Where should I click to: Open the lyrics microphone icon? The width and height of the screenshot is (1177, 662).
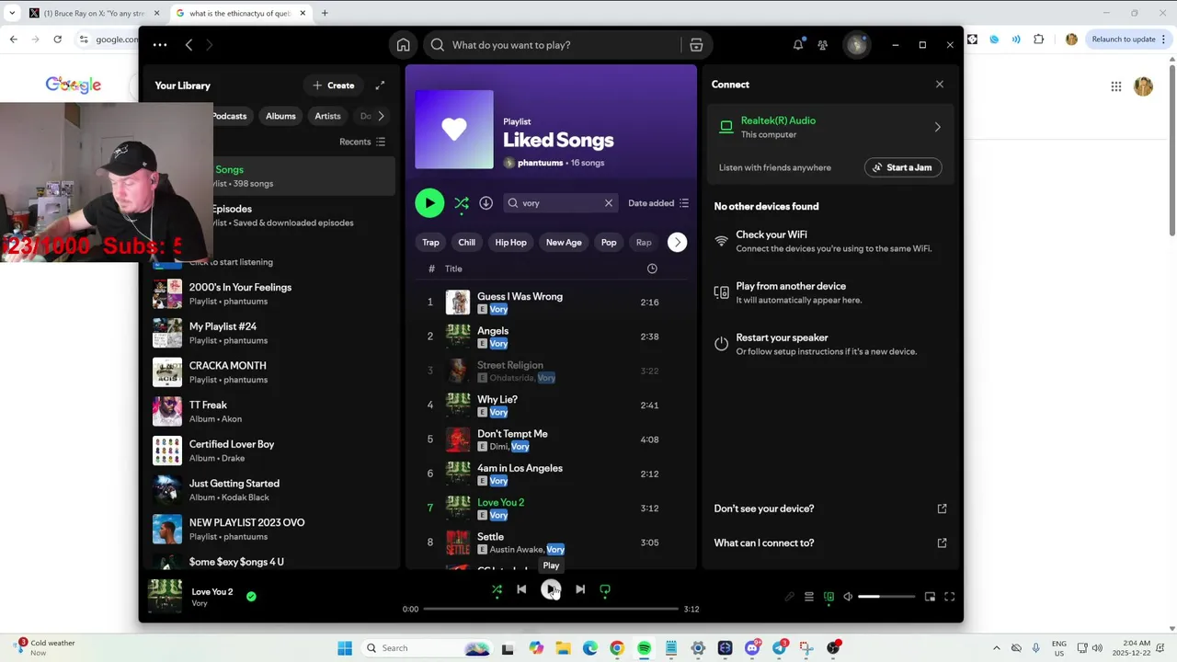pos(789,597)
